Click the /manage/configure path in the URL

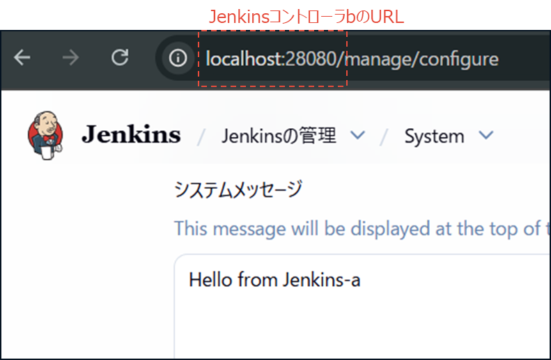point(422,58)
